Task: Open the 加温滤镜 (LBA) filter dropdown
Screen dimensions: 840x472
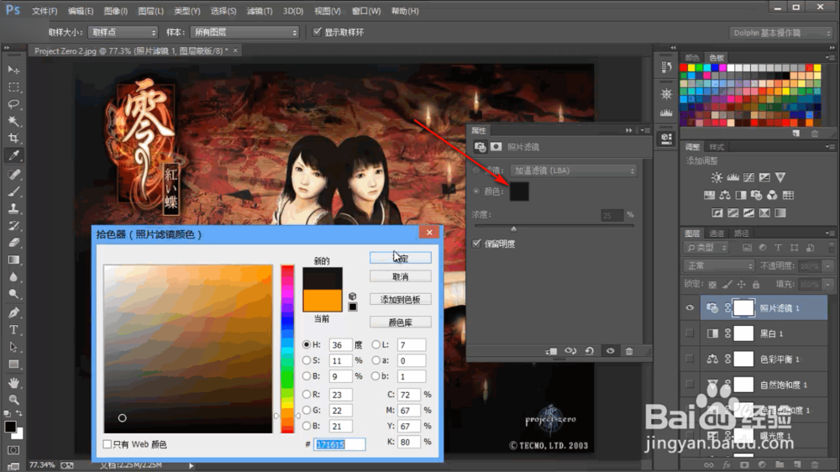Action: tap(573, 170)
